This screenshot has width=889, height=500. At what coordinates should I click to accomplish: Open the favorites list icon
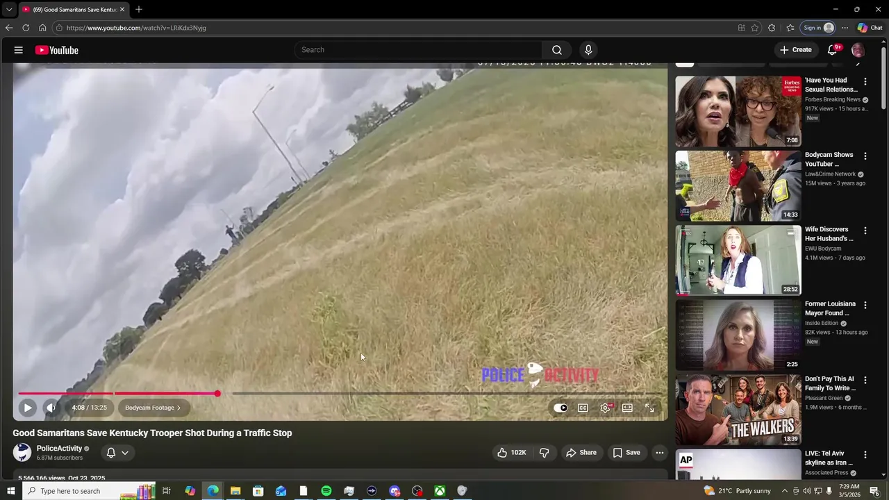click(x=790, y=28)
